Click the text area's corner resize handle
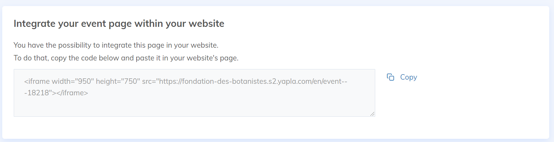 coord(372,114)
